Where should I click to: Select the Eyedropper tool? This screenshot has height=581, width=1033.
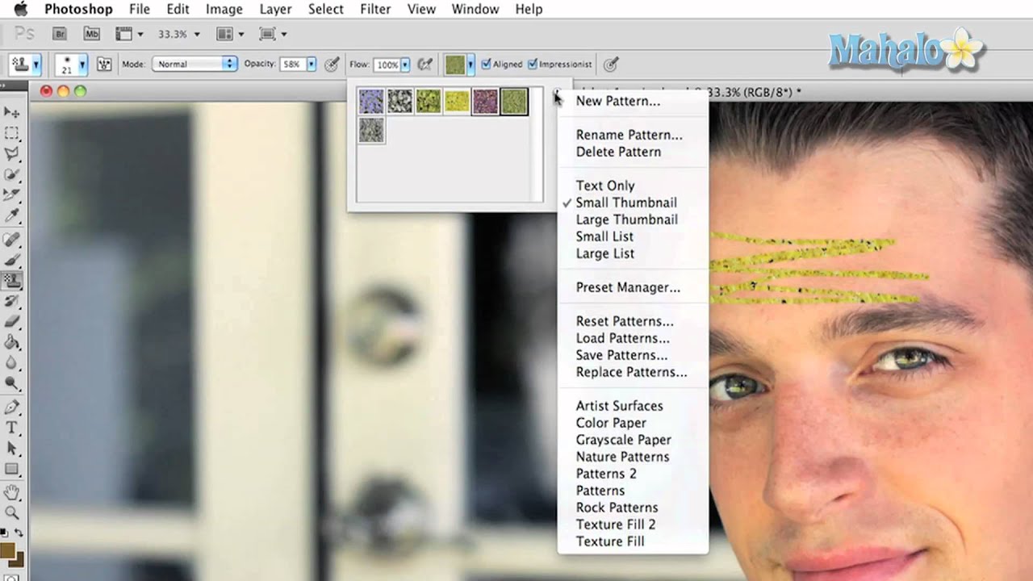12,215
